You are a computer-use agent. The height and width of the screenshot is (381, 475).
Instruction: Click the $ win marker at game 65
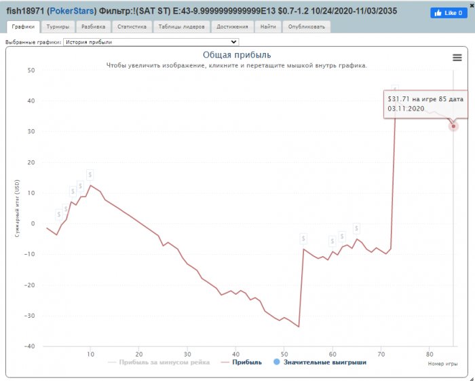coord(356,228)
